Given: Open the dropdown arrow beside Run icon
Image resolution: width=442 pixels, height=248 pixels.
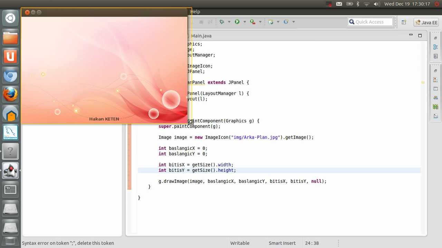Looking at the screenshot, I should (x=244, y=22).
